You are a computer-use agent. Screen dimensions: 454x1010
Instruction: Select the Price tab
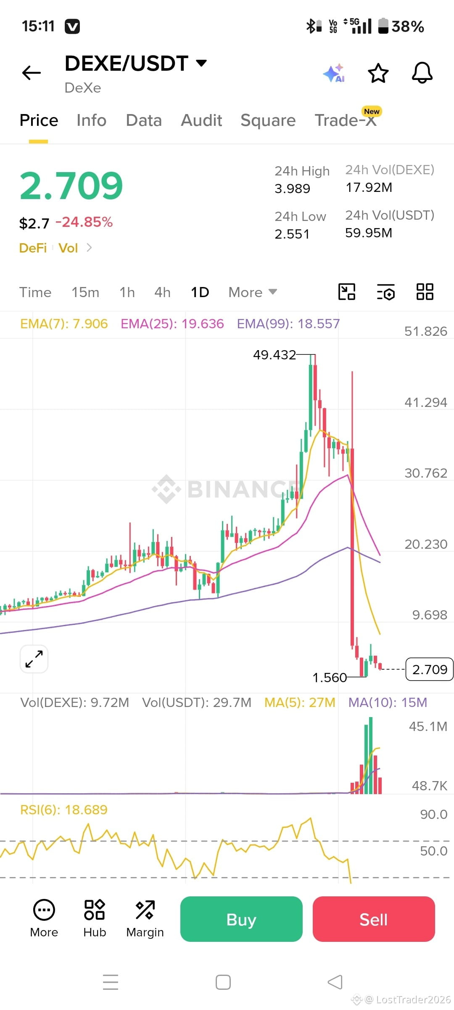[39, 120]
